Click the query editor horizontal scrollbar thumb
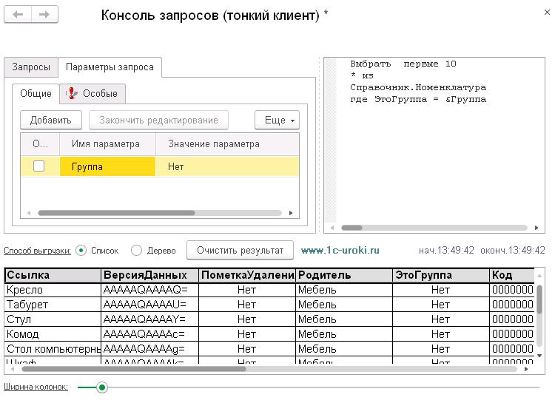555x400 pixels. 351,228
